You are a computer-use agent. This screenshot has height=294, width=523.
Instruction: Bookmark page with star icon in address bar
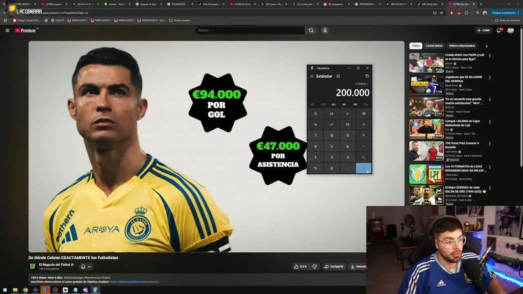click(x=441, y=13)
